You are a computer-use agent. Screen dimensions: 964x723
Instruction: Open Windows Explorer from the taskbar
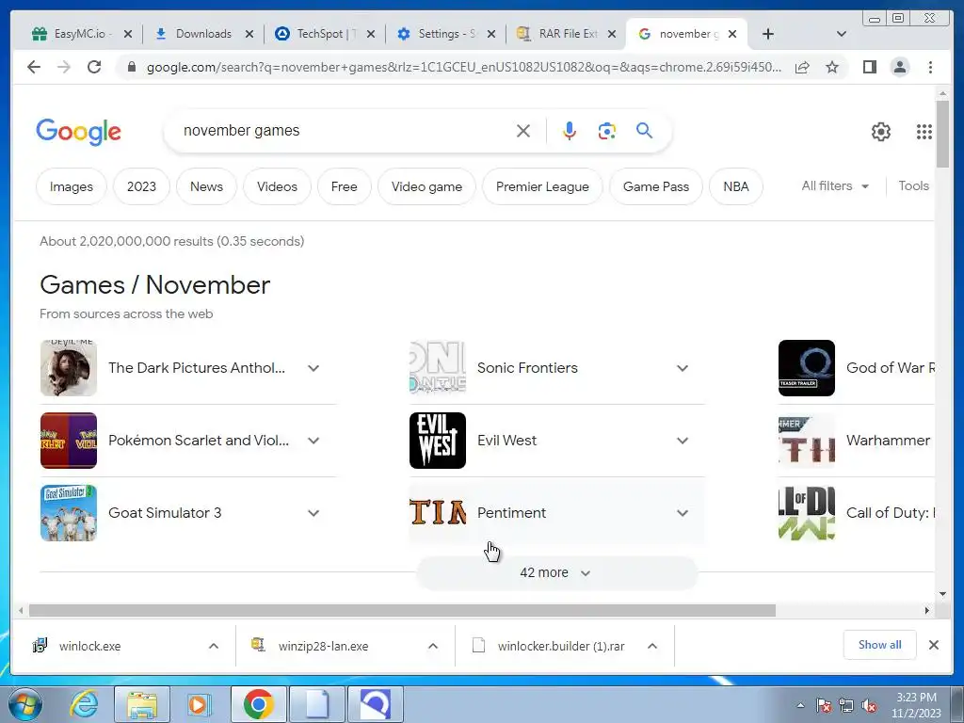(x=142, y=704)
